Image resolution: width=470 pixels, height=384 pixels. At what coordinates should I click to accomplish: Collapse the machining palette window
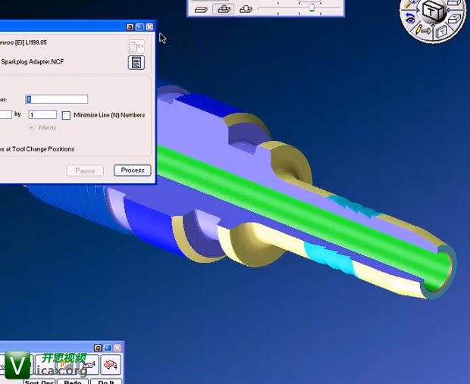pos(108,348)
